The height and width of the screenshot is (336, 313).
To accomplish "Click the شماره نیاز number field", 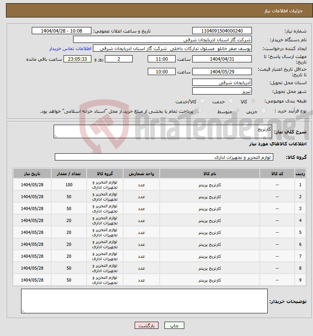I will click(x=222, y=31).
